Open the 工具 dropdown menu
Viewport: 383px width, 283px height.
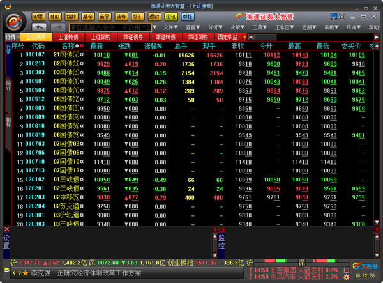tap(259, 27)
